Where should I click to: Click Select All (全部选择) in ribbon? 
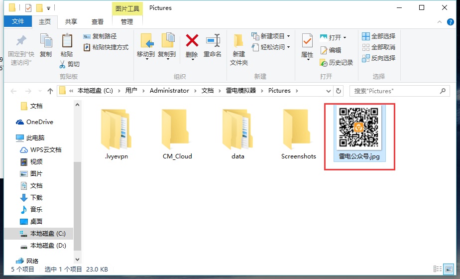[x=378, y=36]
